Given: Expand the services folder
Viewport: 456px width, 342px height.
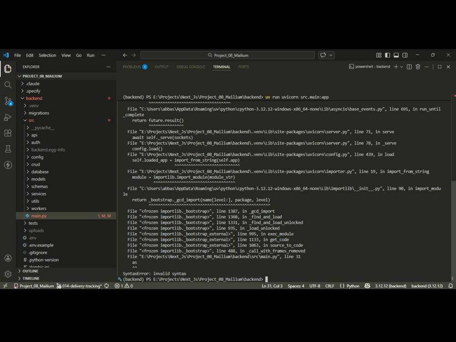Looking at the screenshot, I should (66, 194).
